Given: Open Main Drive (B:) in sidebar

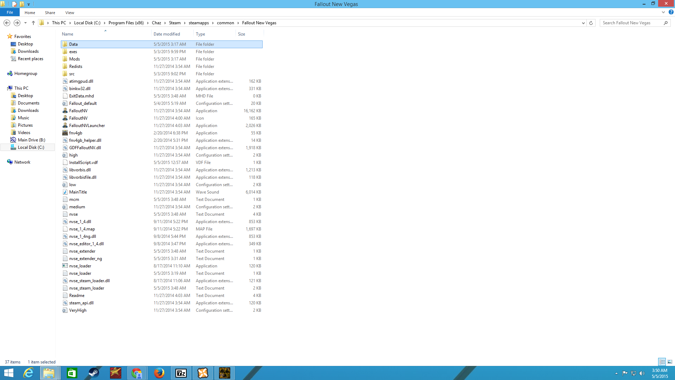Looking at the screenshot, I should pos(31,140).
